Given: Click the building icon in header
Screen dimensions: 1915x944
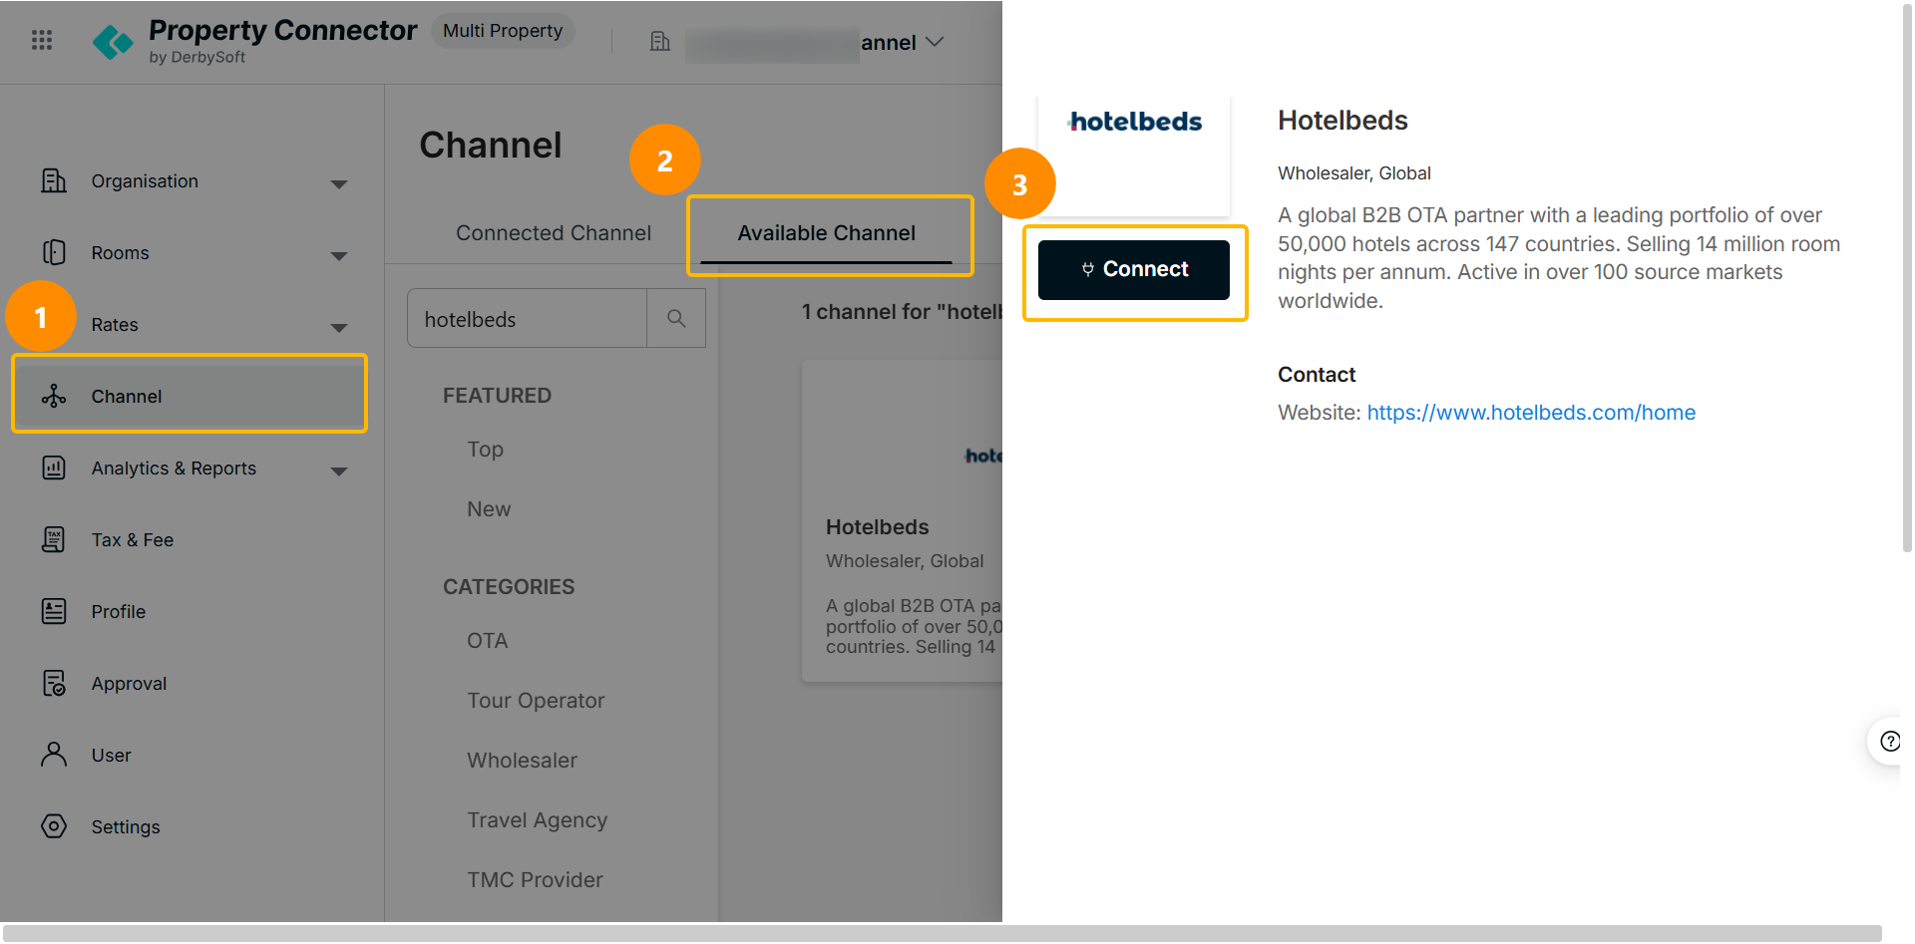Looking at the screenshot, I should [659, 41].
